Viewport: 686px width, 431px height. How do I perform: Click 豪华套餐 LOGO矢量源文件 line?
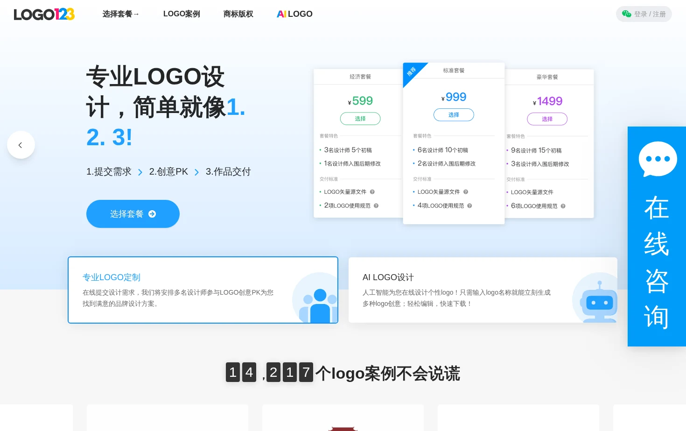coord(532,192)
